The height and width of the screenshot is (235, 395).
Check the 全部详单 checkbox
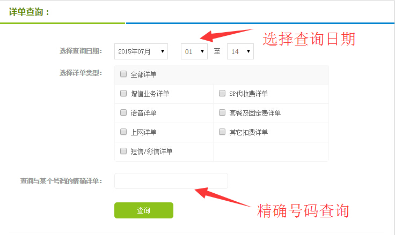tap(123, 74)
